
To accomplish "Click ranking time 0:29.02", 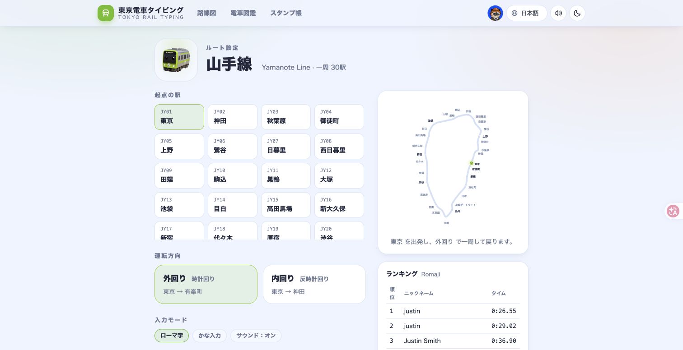I will [504, 326].
